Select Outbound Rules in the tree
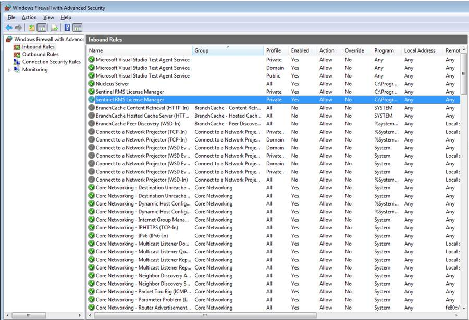 (x=40, y=54)
